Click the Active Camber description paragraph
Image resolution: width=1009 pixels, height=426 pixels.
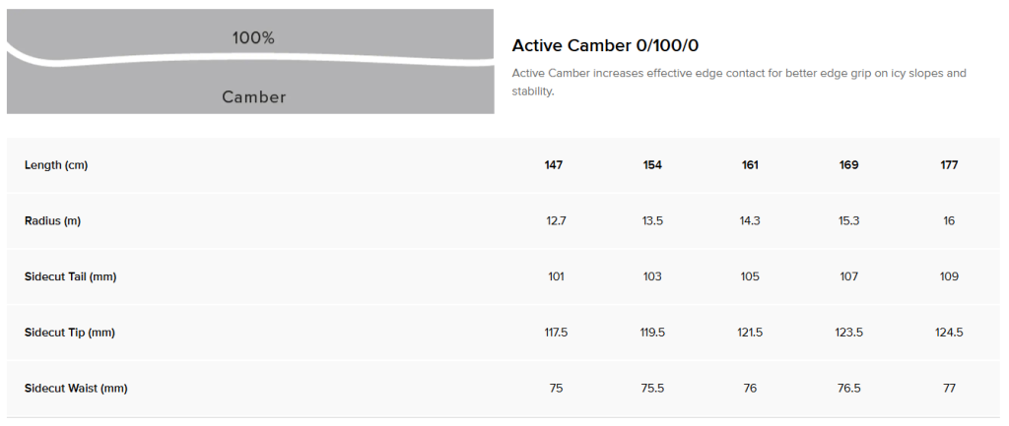click(739, 82)
